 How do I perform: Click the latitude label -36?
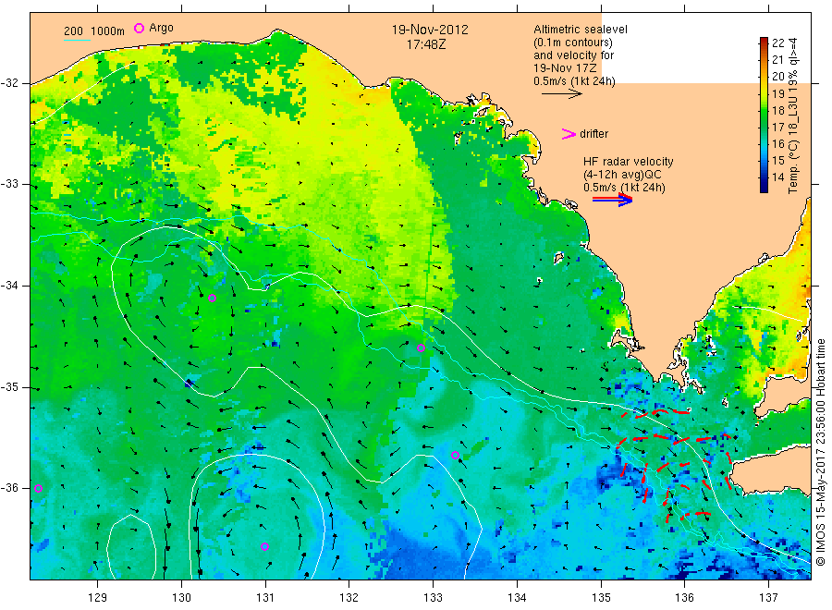point(9,488)
